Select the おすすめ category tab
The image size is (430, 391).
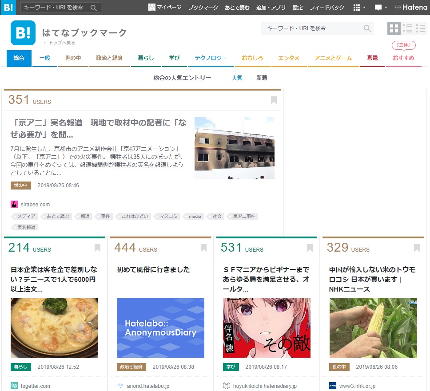pyautogui.click(x=403, y=58)
